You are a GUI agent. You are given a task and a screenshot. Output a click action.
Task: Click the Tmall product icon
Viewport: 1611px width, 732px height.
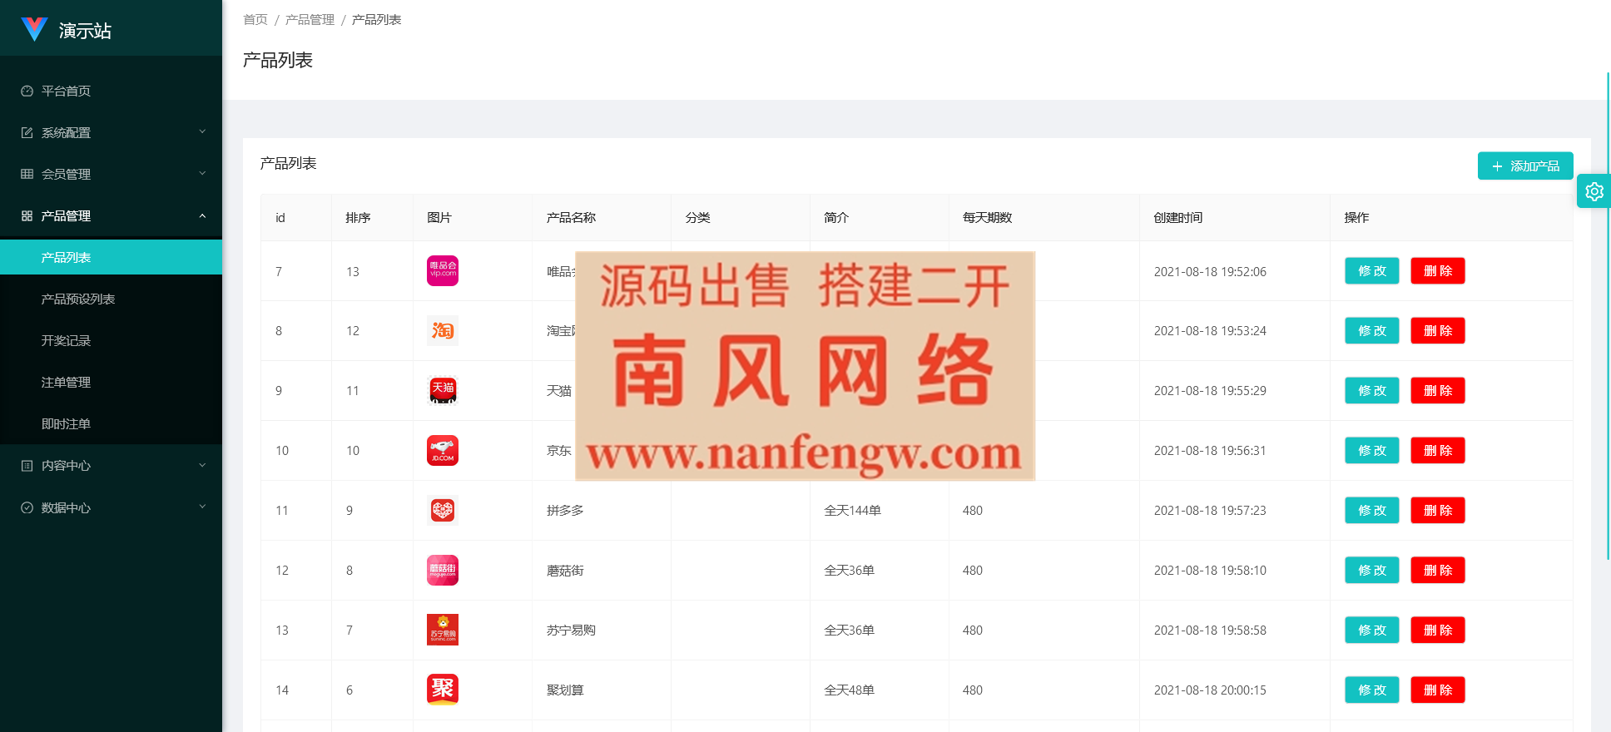(442, 390)
